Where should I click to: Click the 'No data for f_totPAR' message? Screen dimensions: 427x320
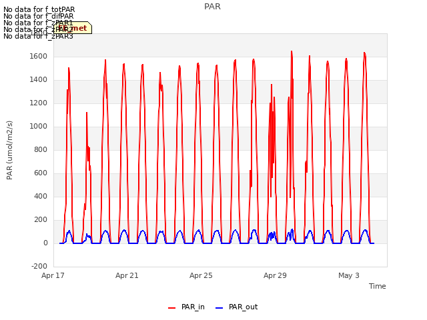coord(39,9)
